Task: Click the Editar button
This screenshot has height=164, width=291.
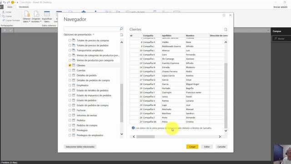Action: tap(207, 147)
